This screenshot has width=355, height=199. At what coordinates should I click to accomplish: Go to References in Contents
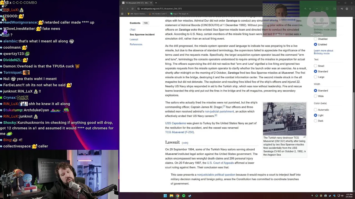[136, 44]
